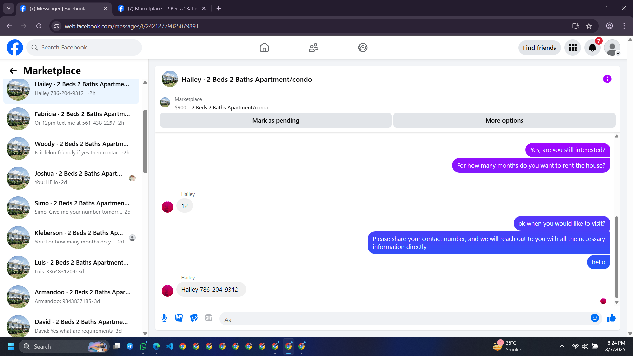Choose a sticker icon

(x=194, y=318)
